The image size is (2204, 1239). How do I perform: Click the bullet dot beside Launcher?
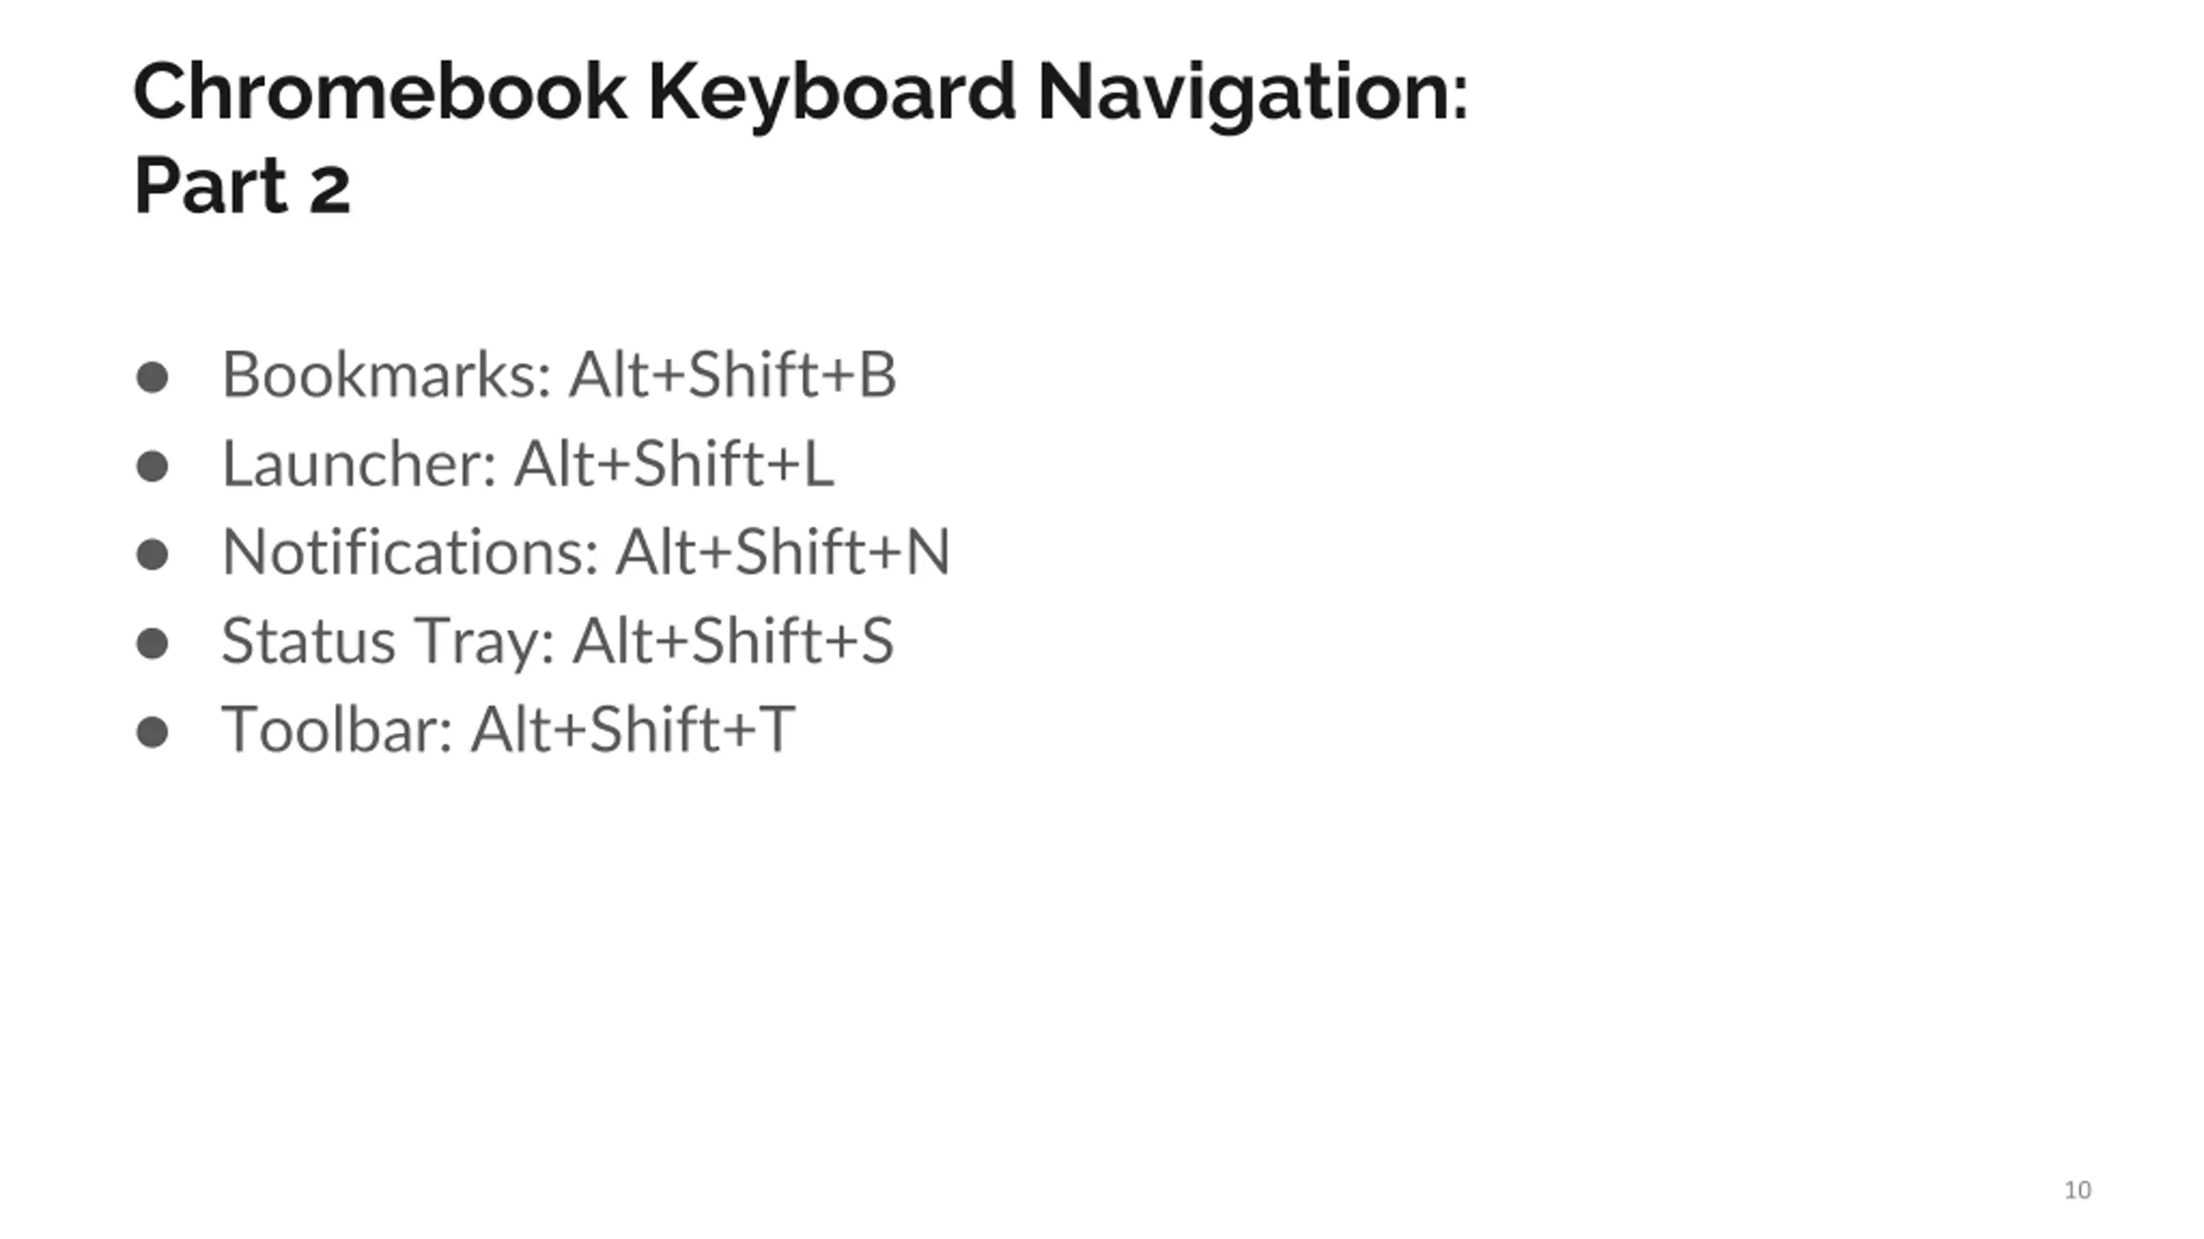pyautogui.click(x=152, y=466)
